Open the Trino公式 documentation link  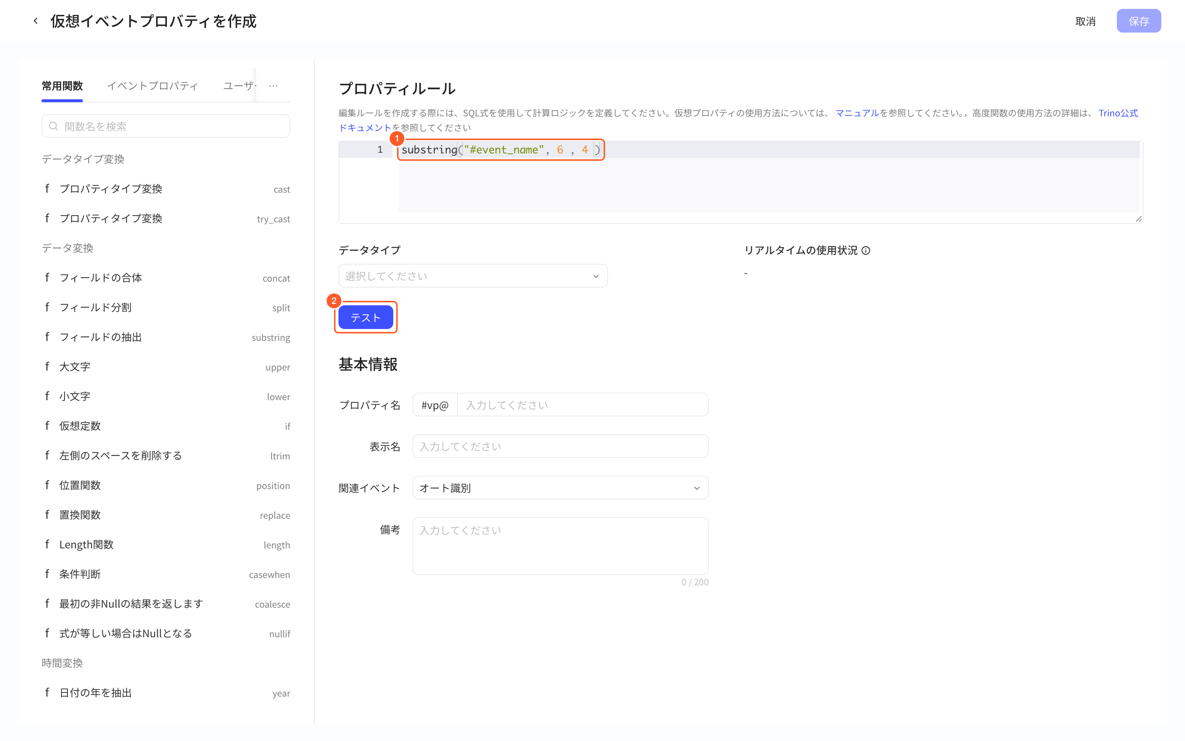pyautogui.click(x=1118, y=113)
